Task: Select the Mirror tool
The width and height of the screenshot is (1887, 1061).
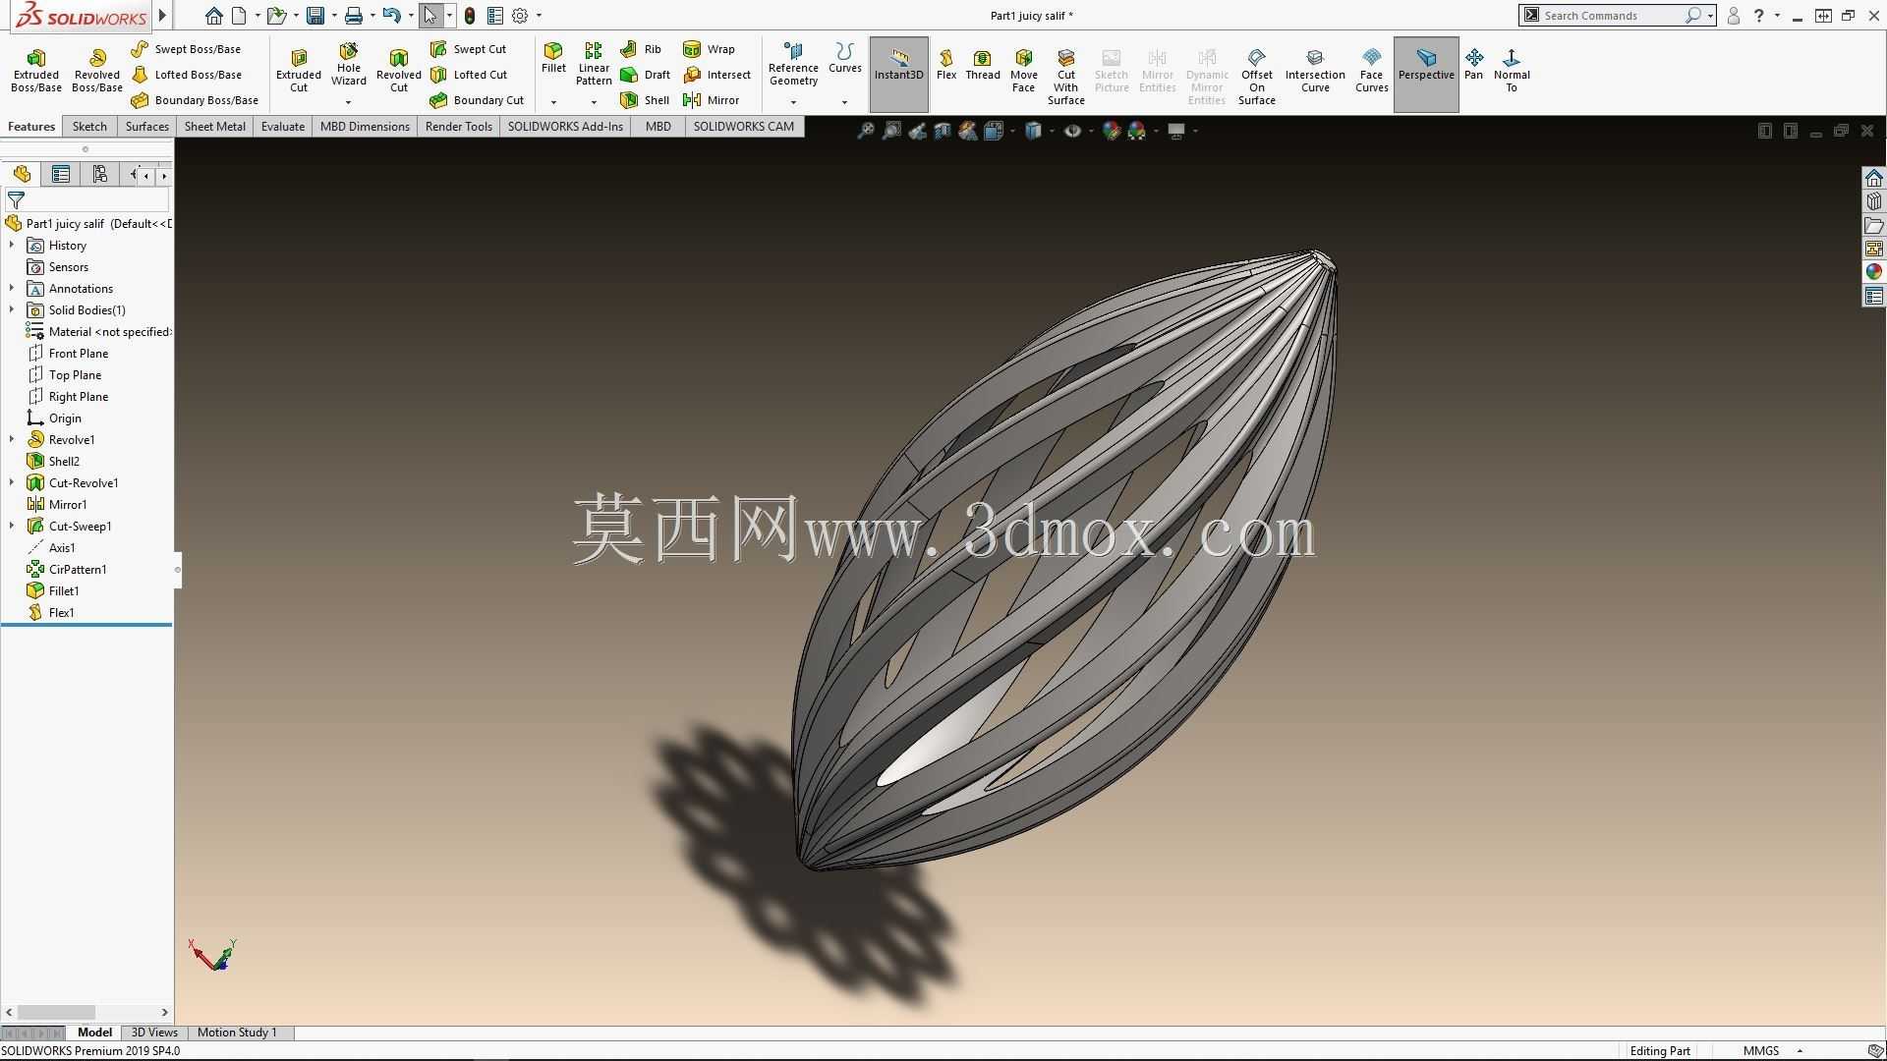Action: tap(711, 100)
